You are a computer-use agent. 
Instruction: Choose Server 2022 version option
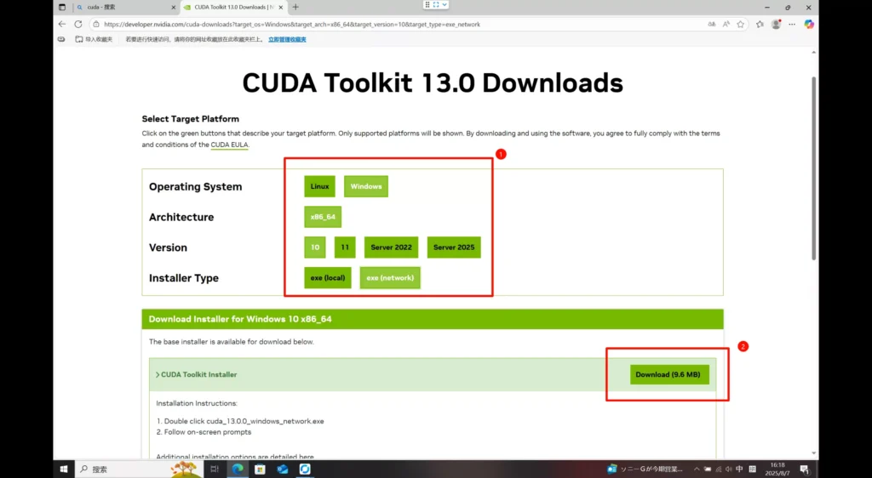(392, 248)
